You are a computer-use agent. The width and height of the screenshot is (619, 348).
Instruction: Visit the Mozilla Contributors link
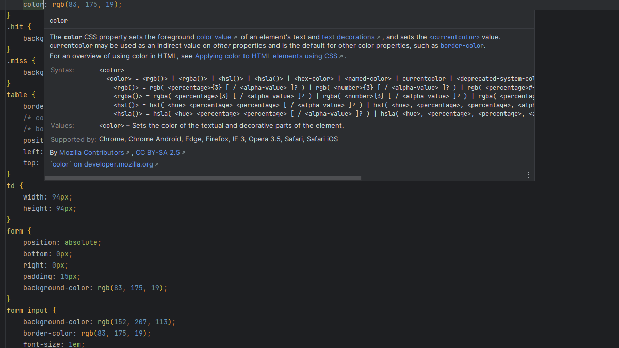[91, 153]
